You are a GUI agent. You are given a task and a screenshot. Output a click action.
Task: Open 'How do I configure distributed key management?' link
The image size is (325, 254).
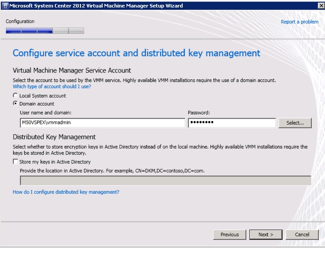(66, 192)
